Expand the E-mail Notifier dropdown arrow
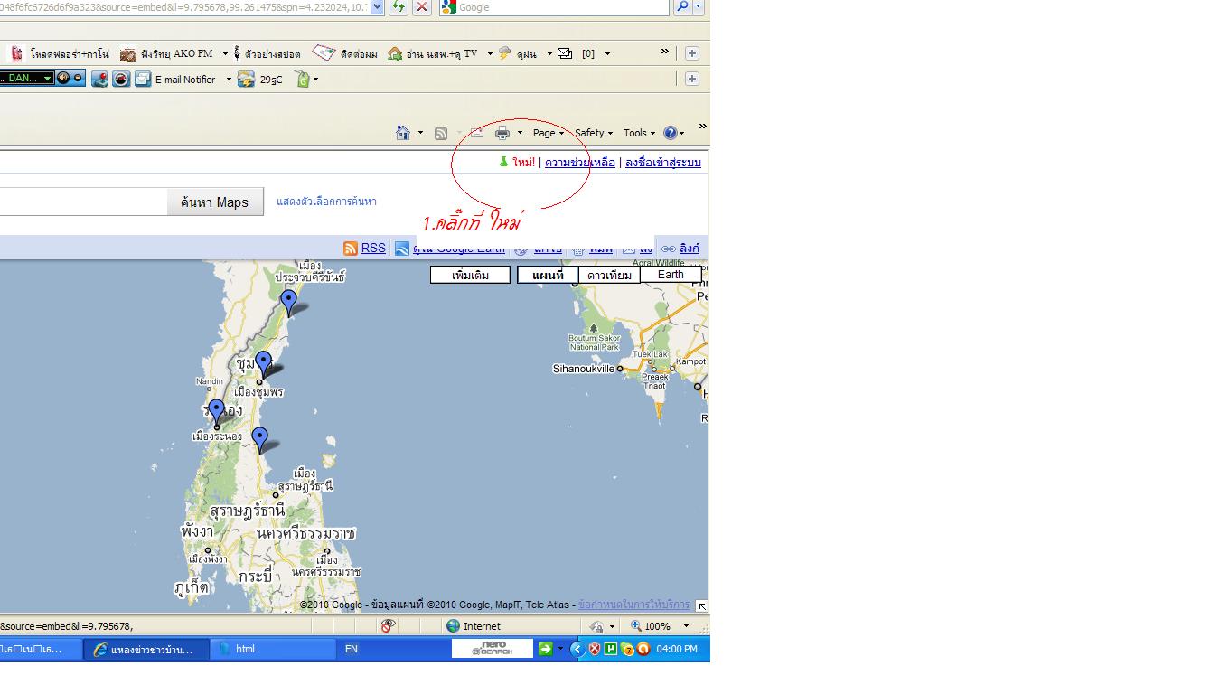Image resolution: width=1229 pixels, height=694 pixels. point(229,80)
